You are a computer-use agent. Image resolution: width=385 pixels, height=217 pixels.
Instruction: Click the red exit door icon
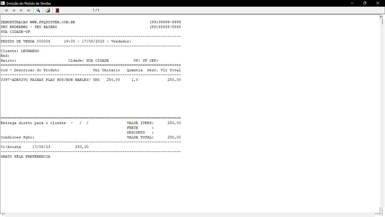click(57, 10)
